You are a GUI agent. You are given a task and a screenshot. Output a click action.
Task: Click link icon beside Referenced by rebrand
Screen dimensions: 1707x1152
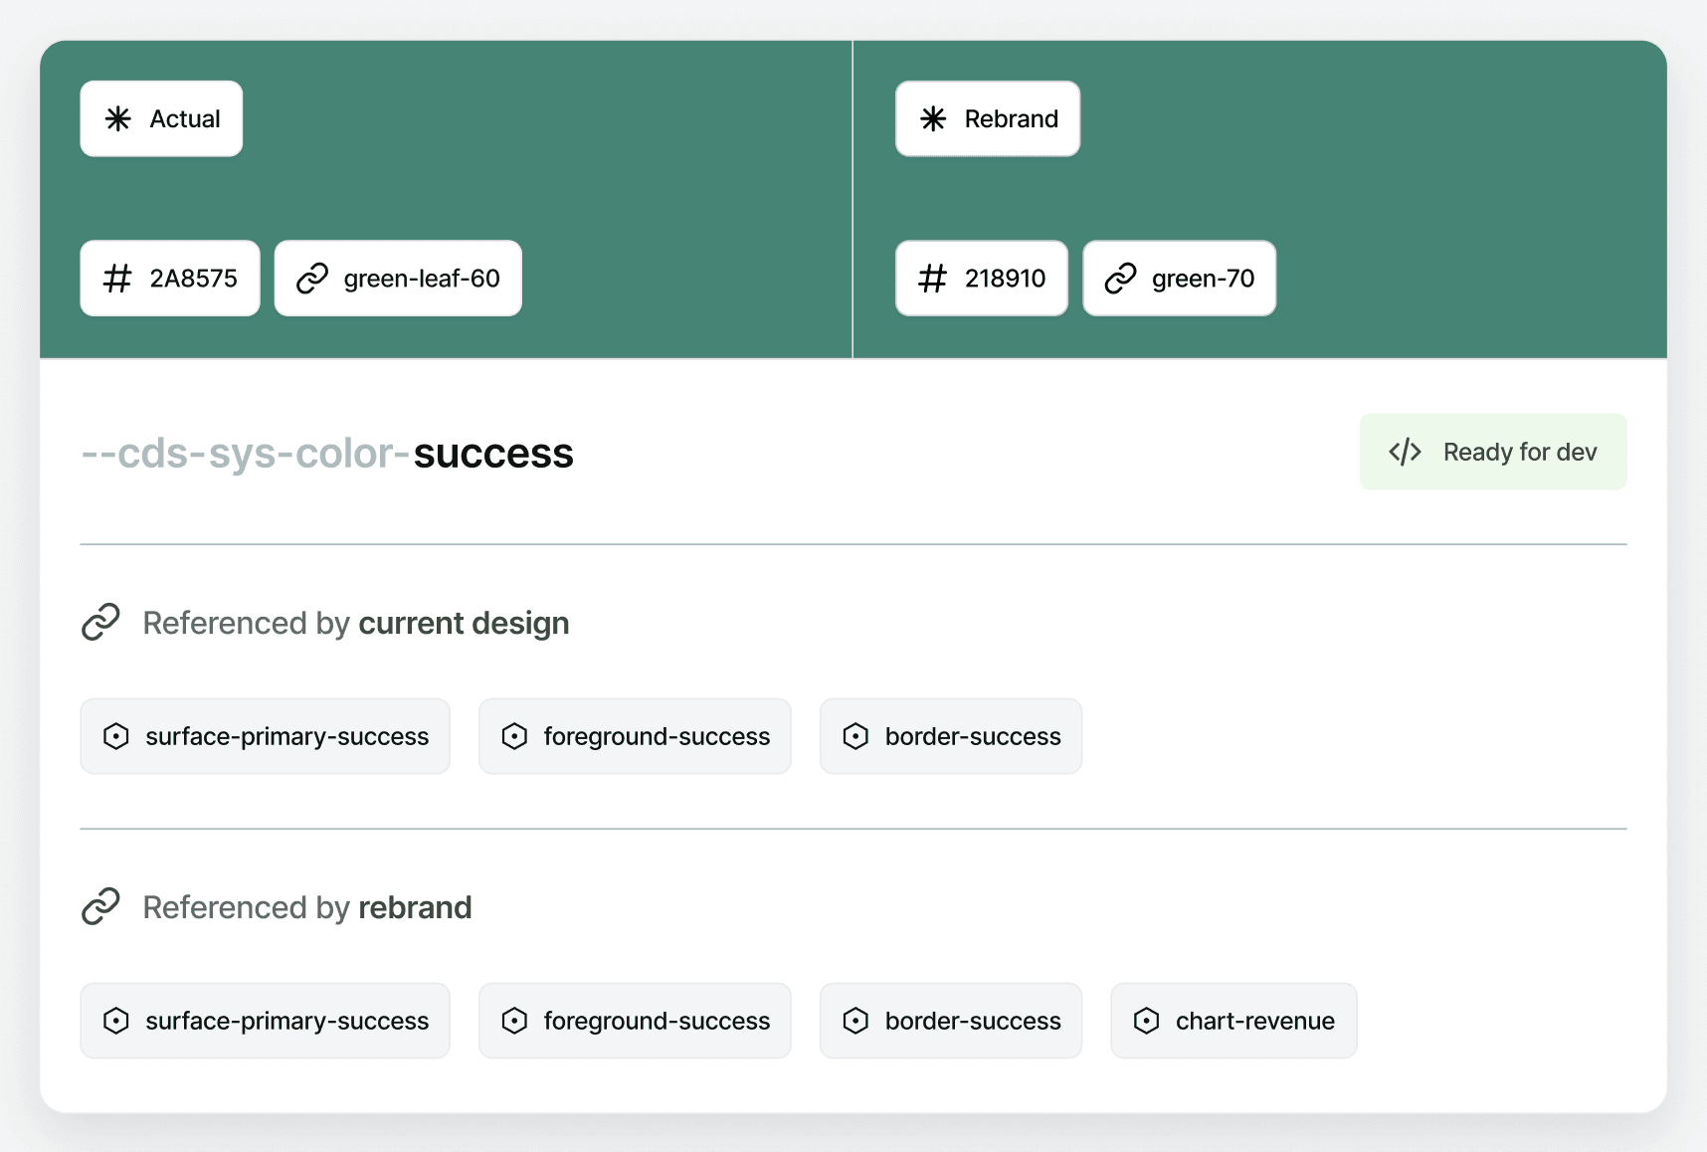click(100, 906)
